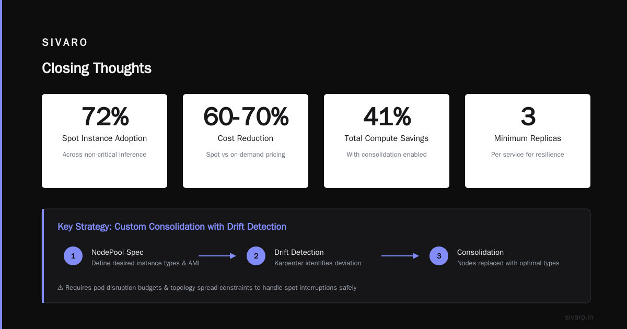The height and width of the screenshot is (329, 627).
Task: Select the 72% Spot Instance Adoption card
Action: point(104,141)
